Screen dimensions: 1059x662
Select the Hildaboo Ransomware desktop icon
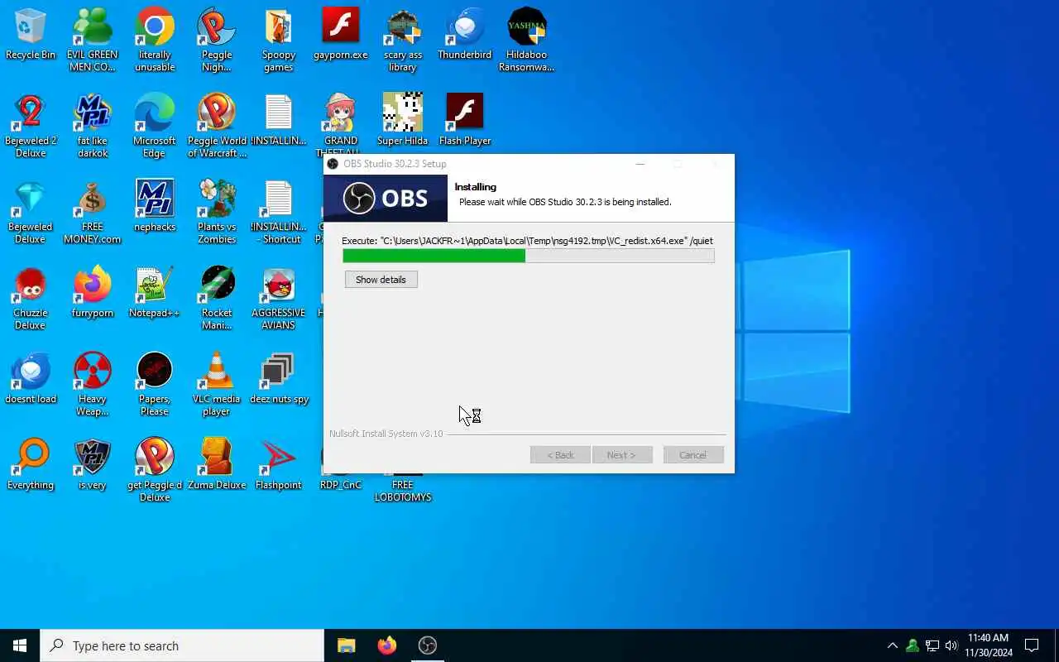[x=527, y=41]
